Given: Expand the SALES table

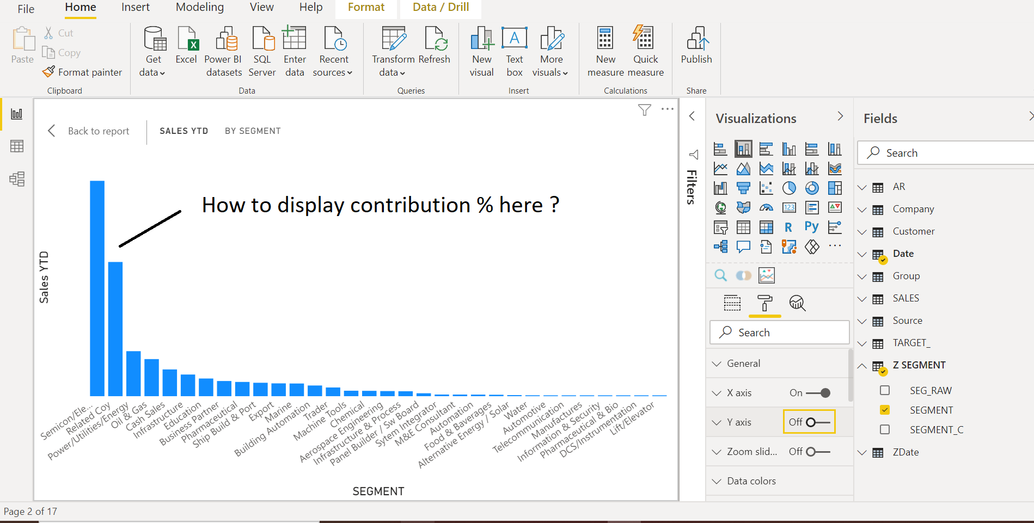Looking at the screenshot, I should point(862,299).
